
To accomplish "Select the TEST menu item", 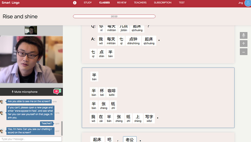I will [x=182, y=2].
